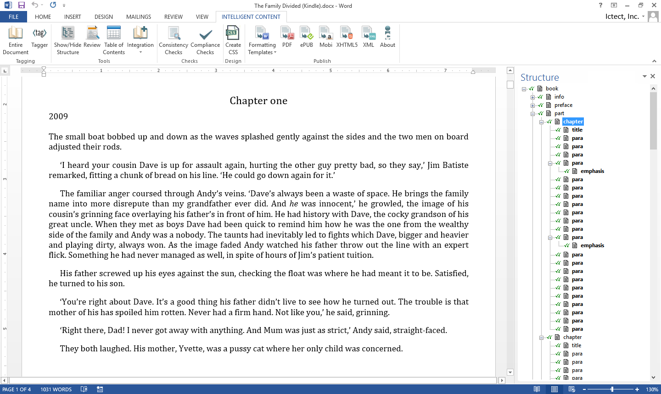661x394 pixels.
Task: Switch to Print Layout view
Action: click(x=555, y=389)
